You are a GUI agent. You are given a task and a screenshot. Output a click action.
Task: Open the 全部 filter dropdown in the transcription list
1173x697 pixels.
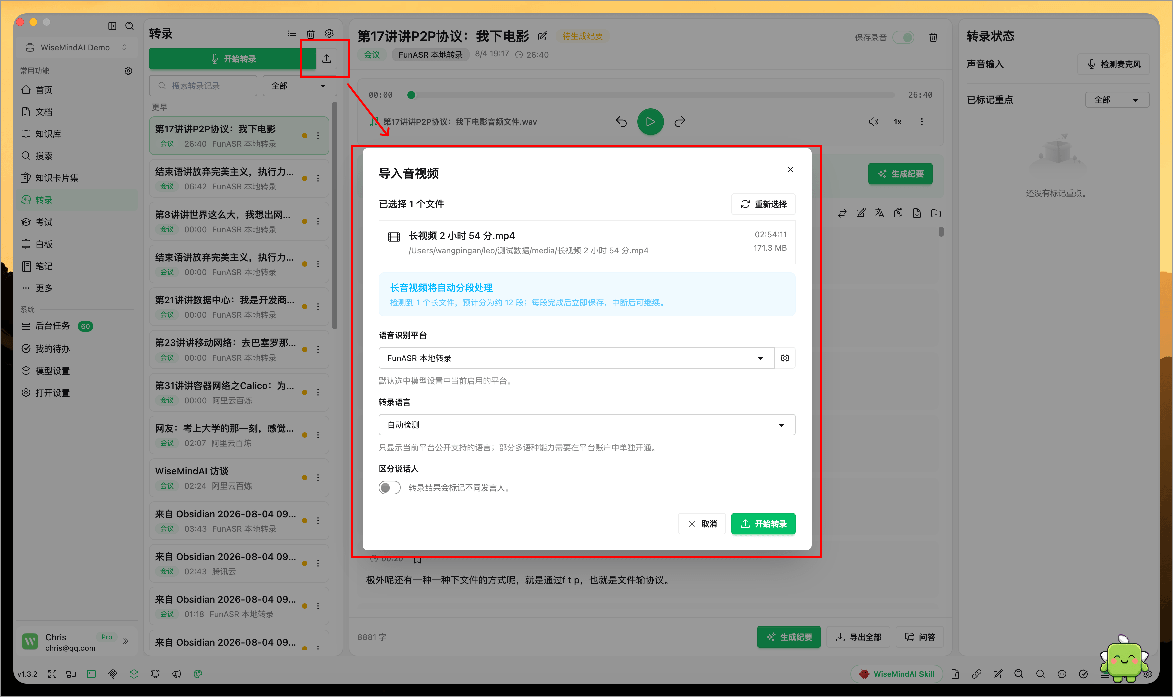click(x=300, y=86)
